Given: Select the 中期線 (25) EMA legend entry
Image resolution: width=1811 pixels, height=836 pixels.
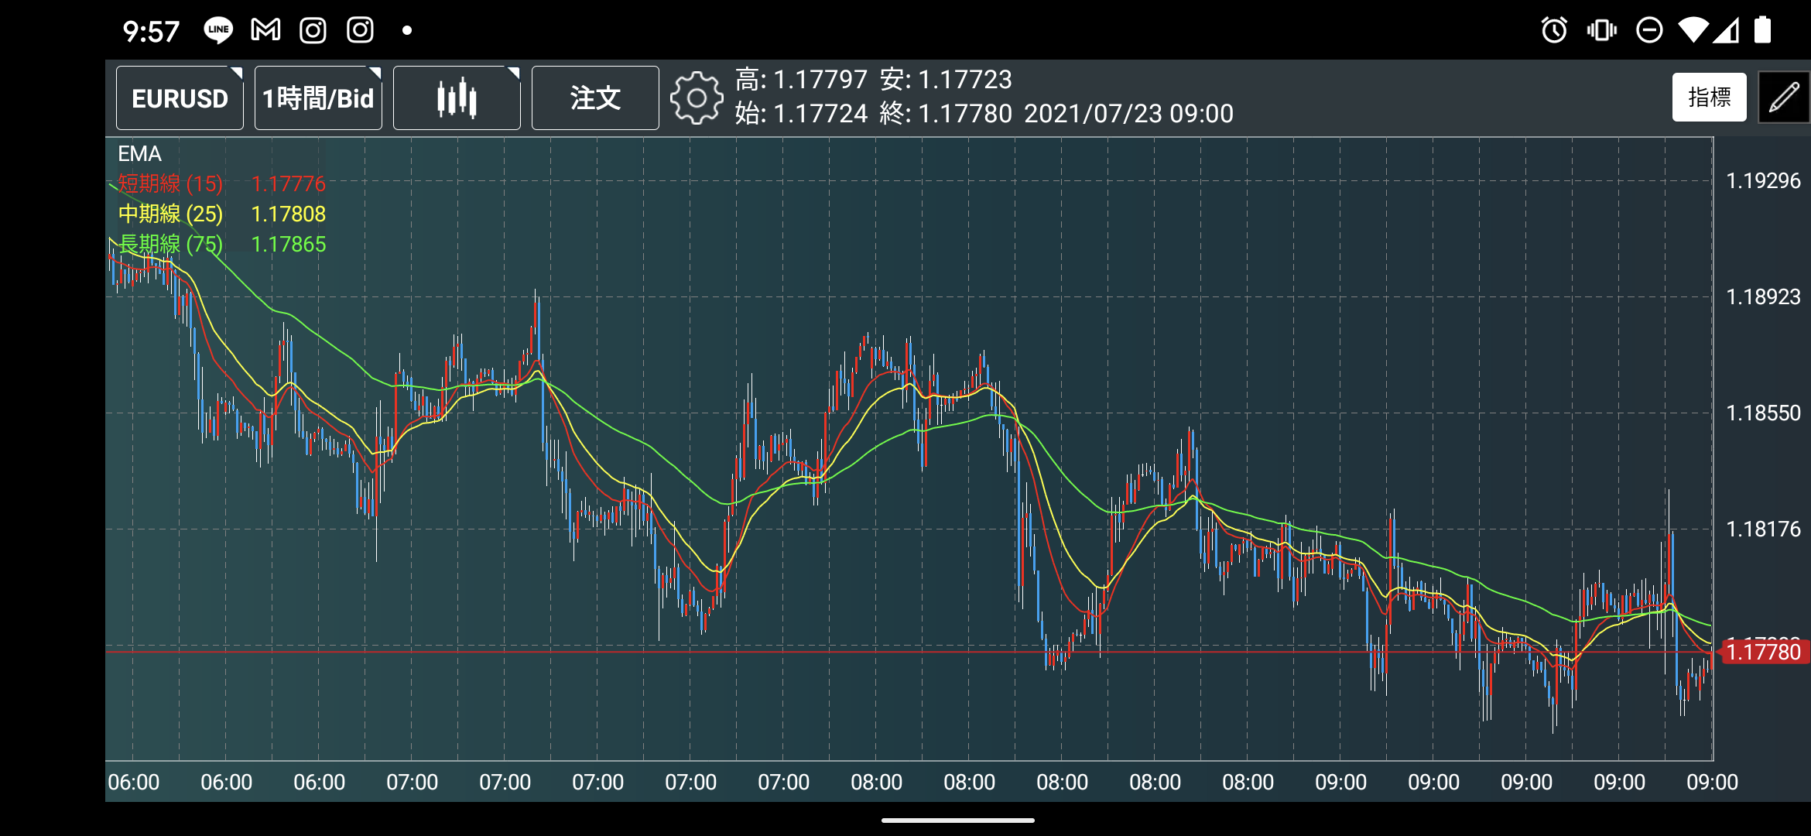Looking at the screenshot, I should (x=170, y=214).
